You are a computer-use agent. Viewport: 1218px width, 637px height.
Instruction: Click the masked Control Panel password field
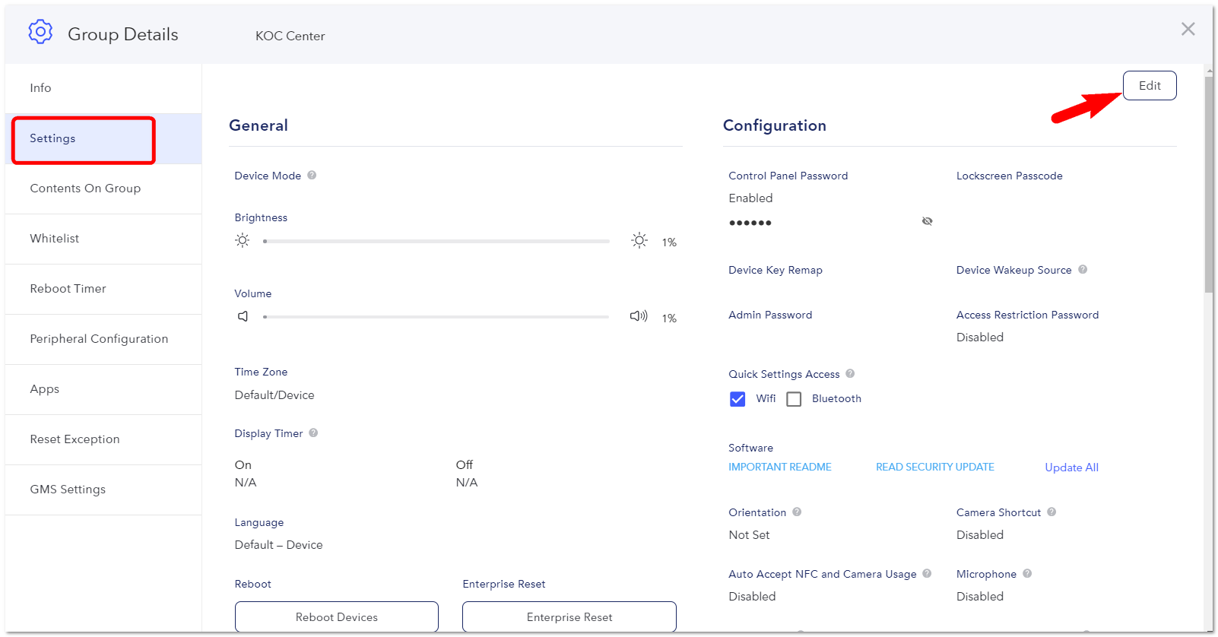coord(750,223)
